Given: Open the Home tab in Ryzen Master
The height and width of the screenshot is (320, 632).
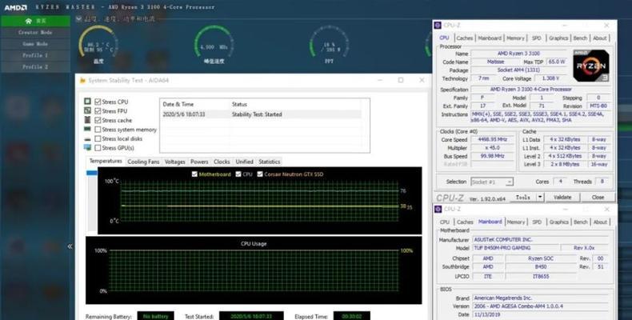Looking at the screenshot, I should 35,21.
